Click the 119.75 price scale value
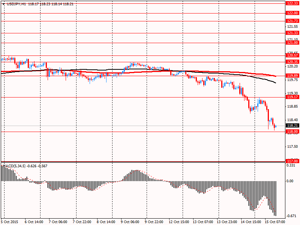Screen dimensions: 300x225 (x=292, y=80)
